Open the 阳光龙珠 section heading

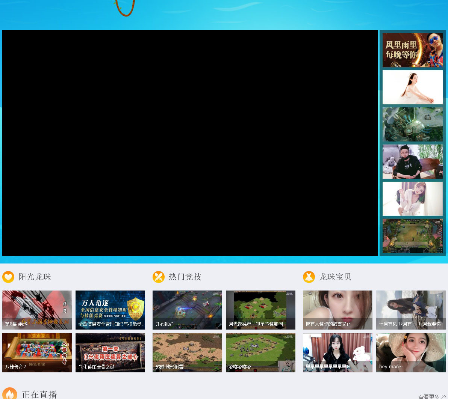35,277
